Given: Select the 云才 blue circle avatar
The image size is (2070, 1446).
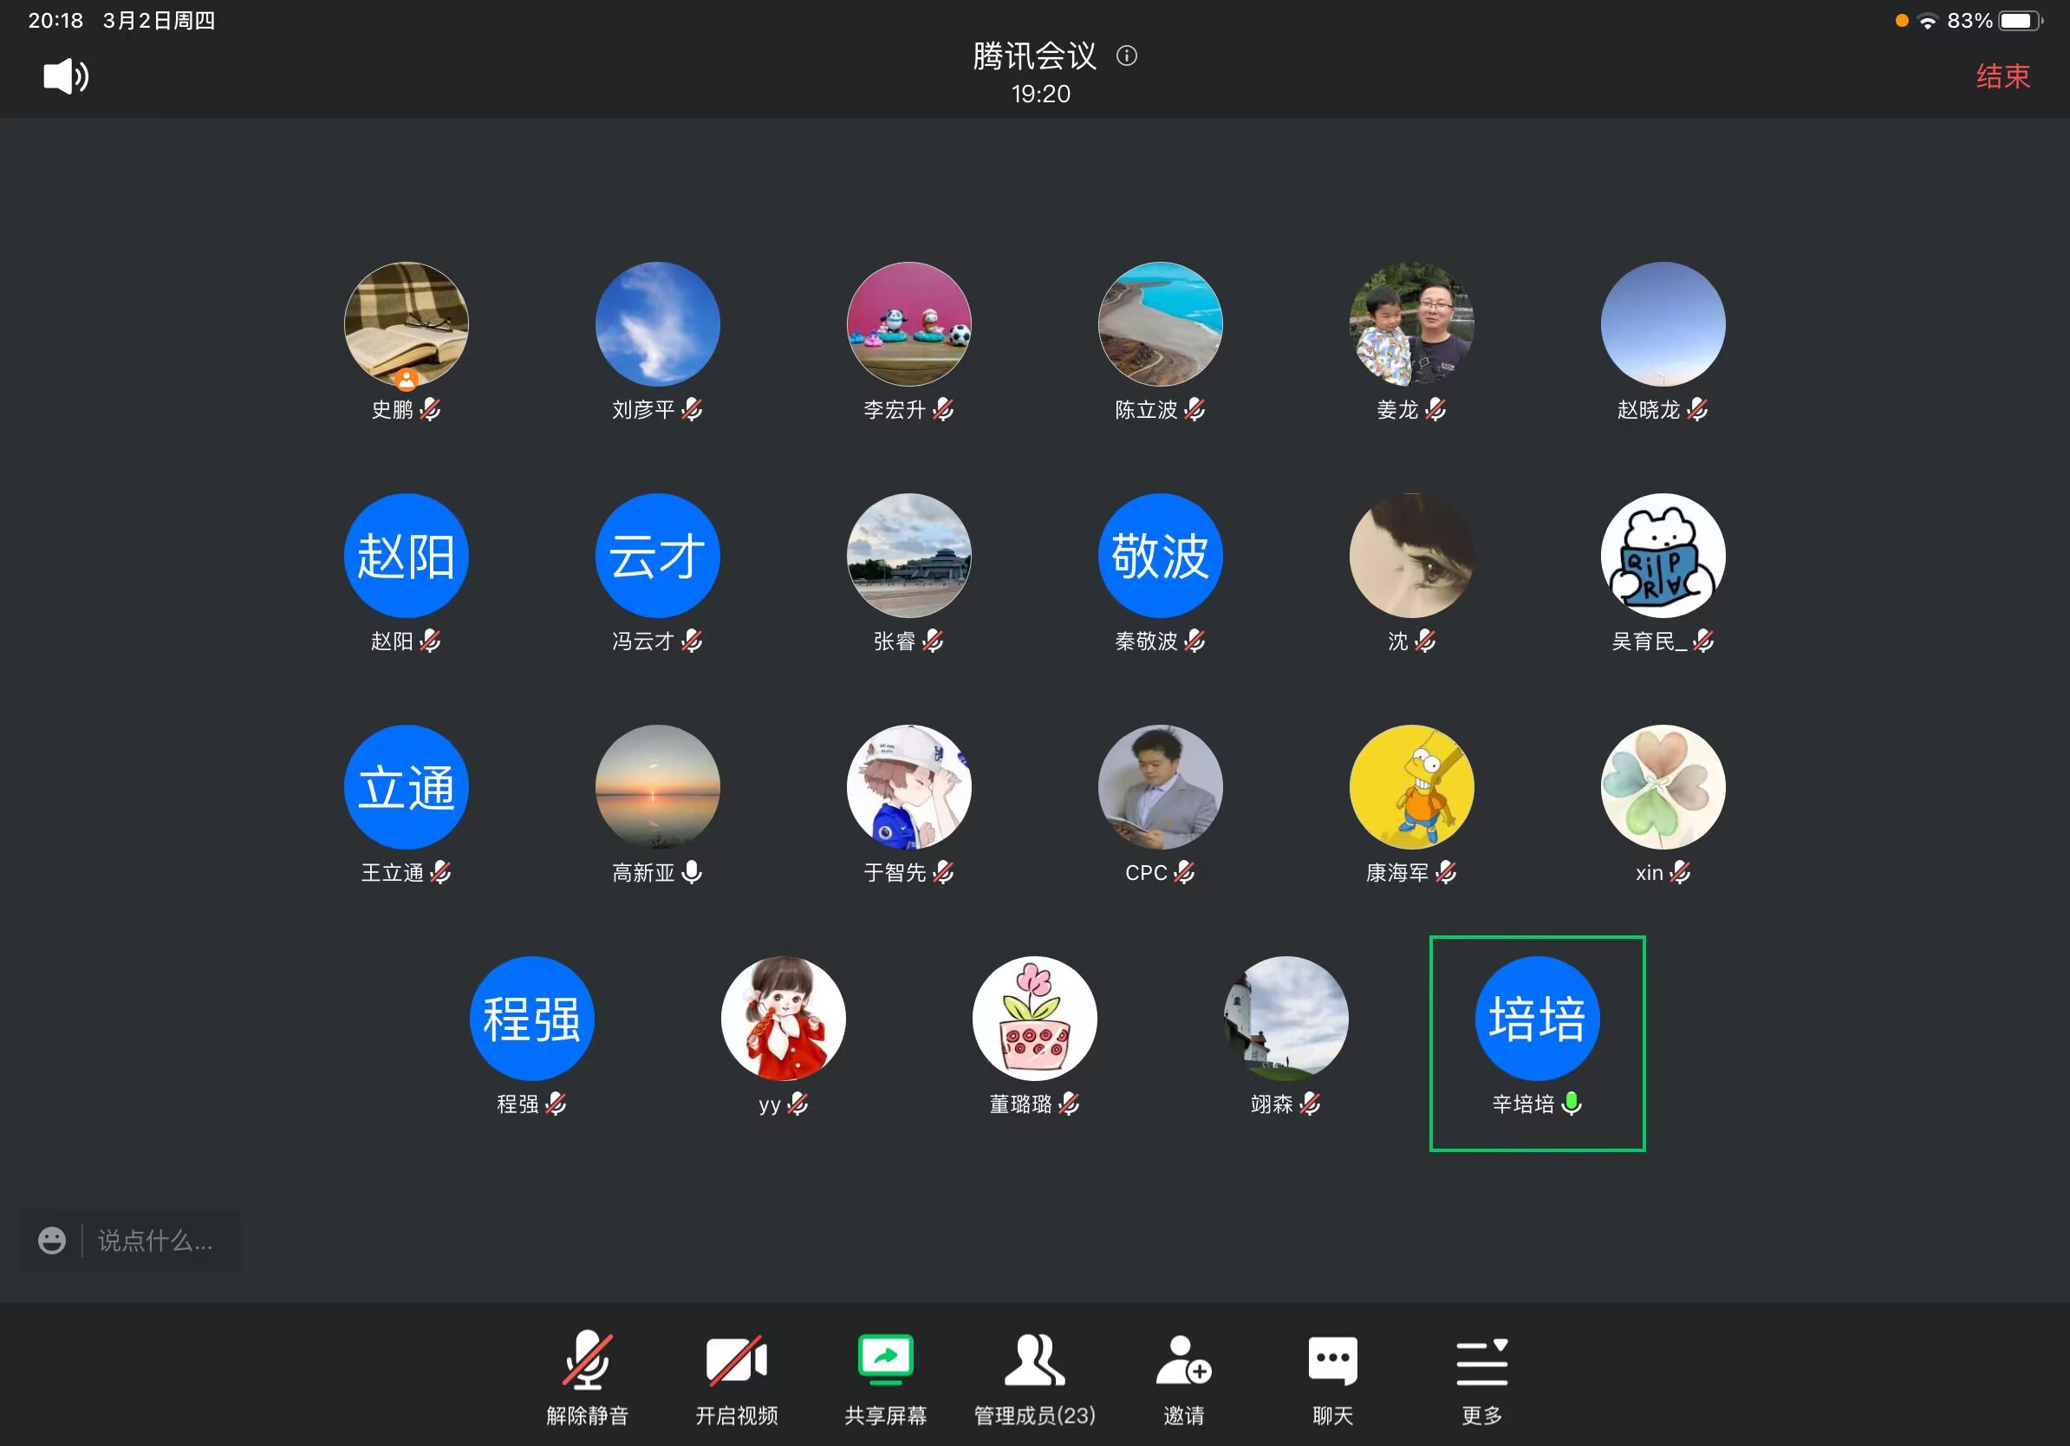Looking at the screenshot, I should 657,556.
